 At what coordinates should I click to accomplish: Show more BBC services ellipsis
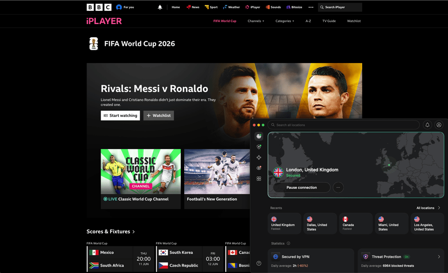(x=311, y=7)
